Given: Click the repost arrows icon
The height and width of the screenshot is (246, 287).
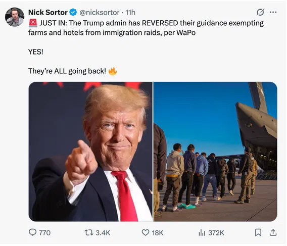Looking at the screenshot, I should pos(89,233).
